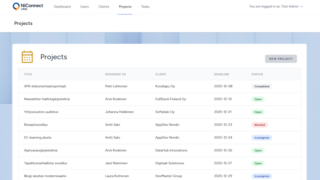This screenshot has width=320, height=180.
Task: Go to the Users tab
Action: click(84, 7)
